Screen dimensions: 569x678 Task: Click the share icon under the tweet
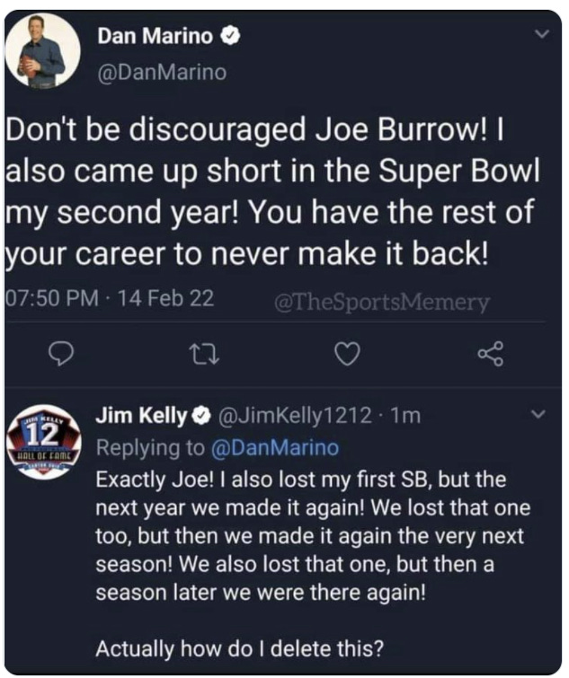click(491, 356)
